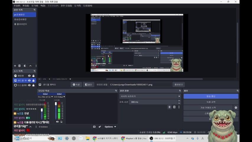This screenshot has width=252, height=142.
Task: Unlock the 채팅창 source lock icon
Action: tap(33, 76)
